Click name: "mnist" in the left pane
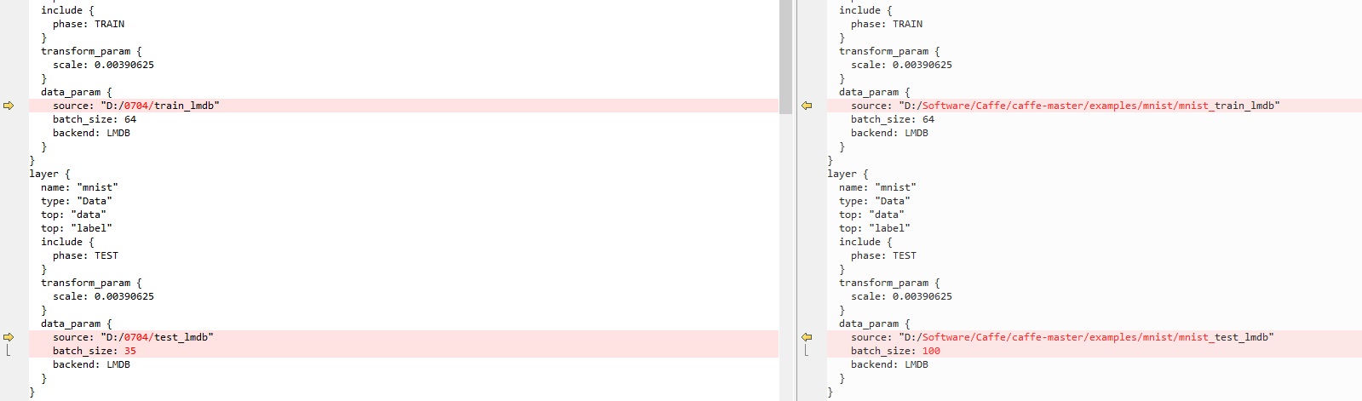This screenshot has height=401, width=1362. click(79, 187)
